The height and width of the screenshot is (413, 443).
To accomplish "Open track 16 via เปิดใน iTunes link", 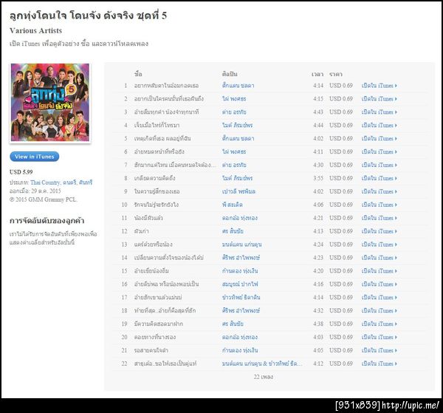I will pos(380,284).
